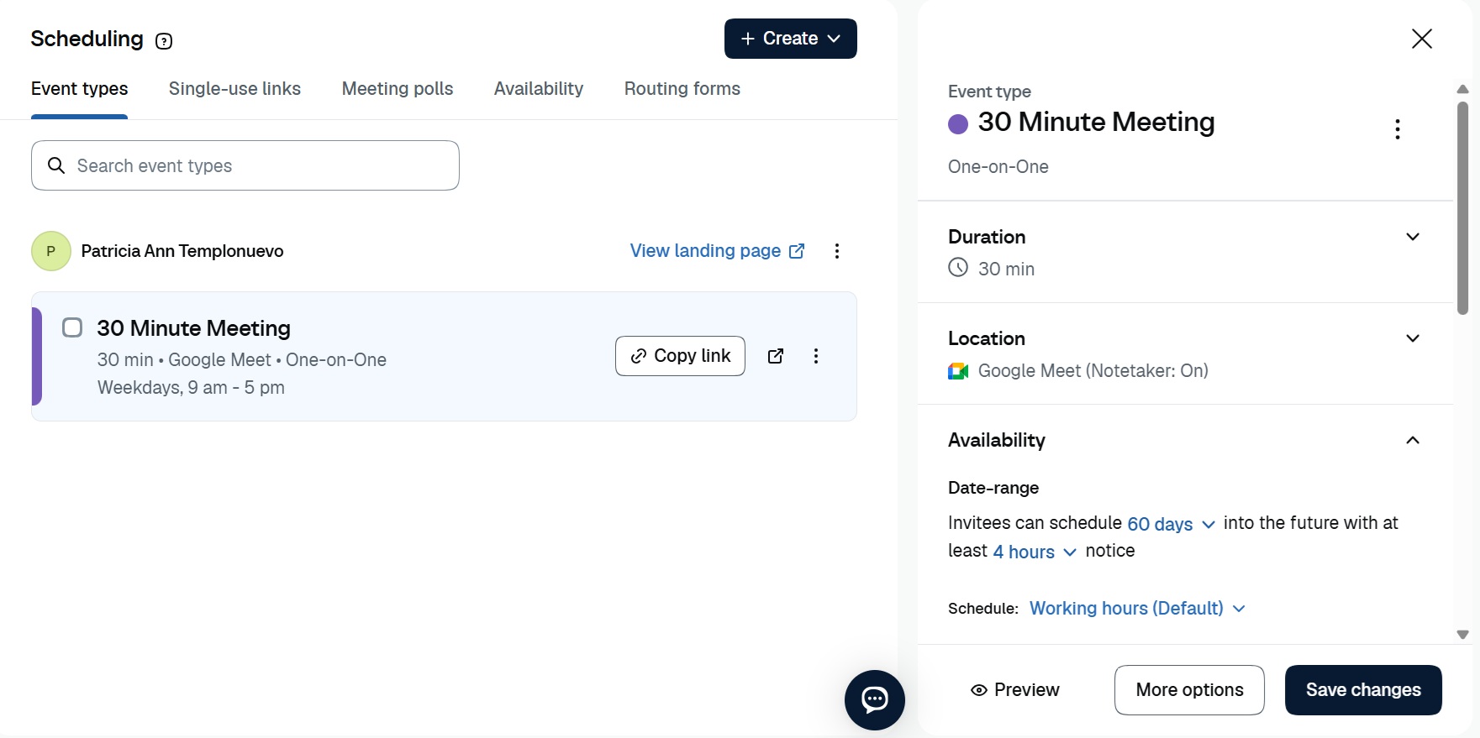Viewport: 1480px width, 738px height.
Task: Close the event type side panel
Action: [x=1422, y=39]
